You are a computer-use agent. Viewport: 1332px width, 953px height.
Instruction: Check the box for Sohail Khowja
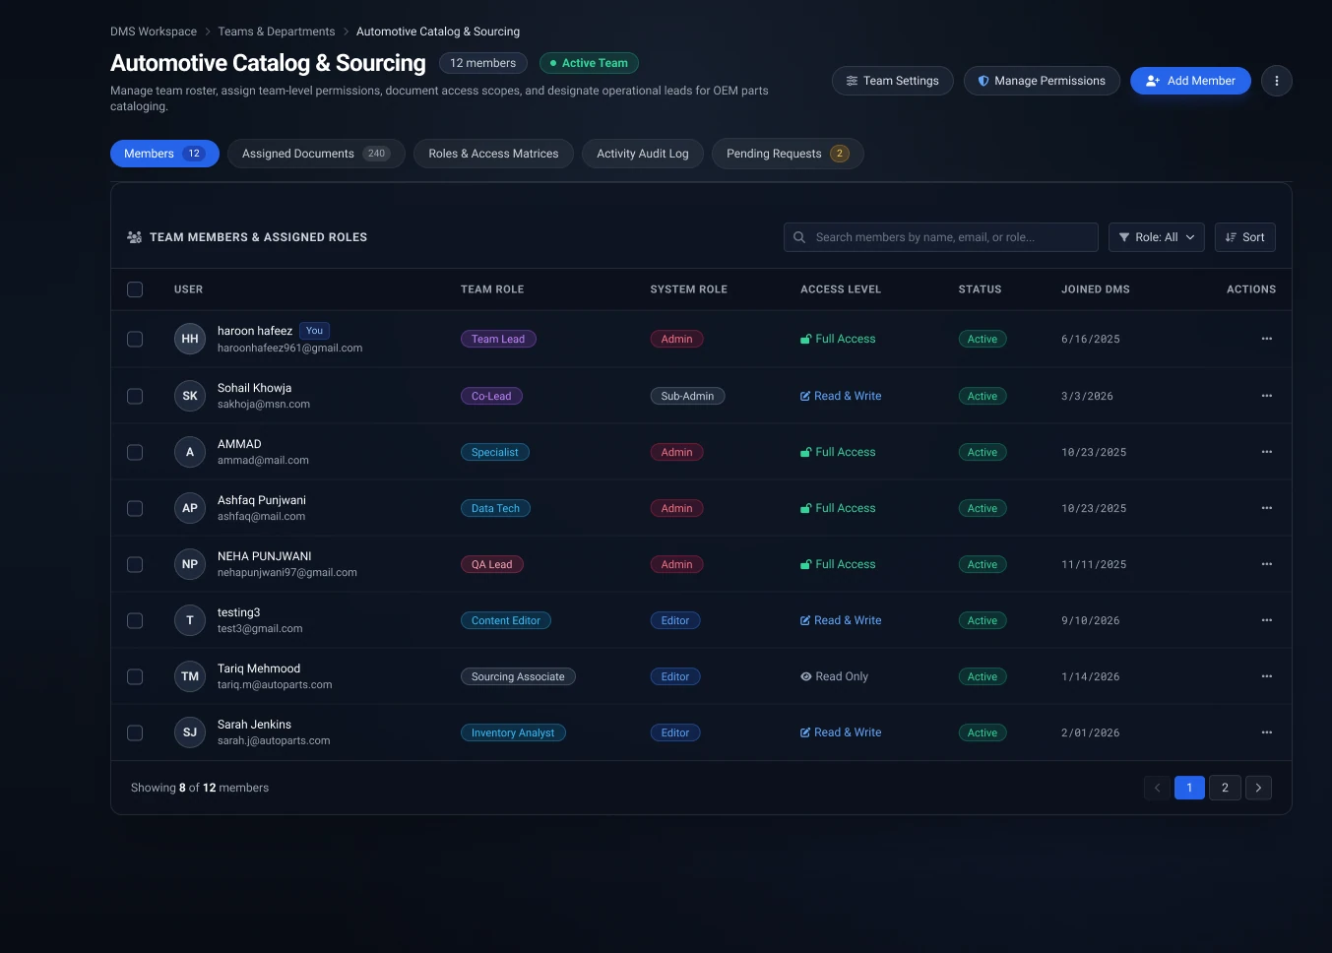pos(135,396)
